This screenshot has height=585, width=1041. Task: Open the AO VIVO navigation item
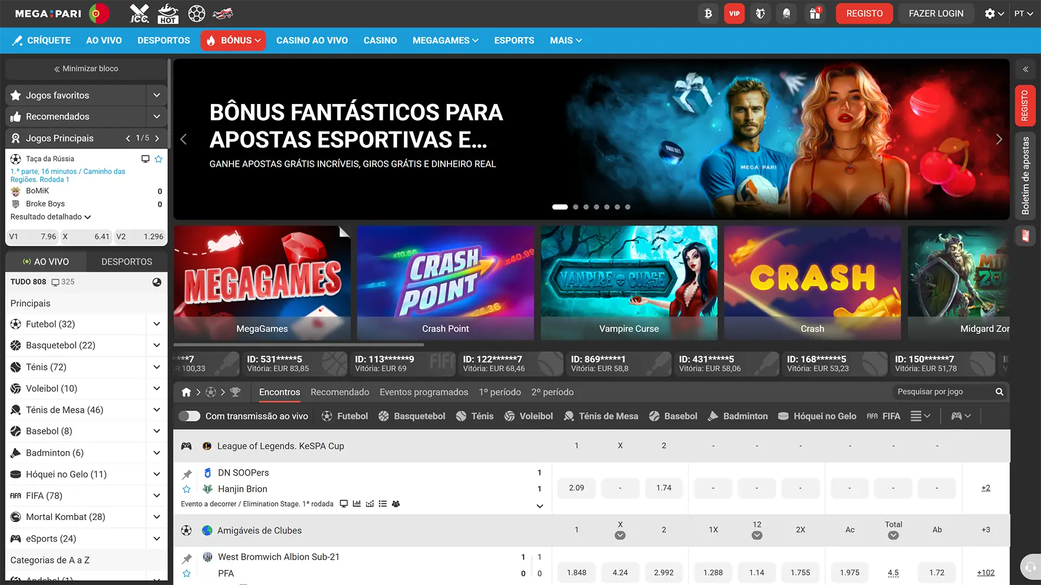pos(104,41)
